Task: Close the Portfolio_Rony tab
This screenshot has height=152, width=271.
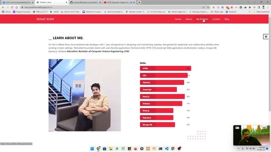Action: pyautogui.click(x=66, y=3)
